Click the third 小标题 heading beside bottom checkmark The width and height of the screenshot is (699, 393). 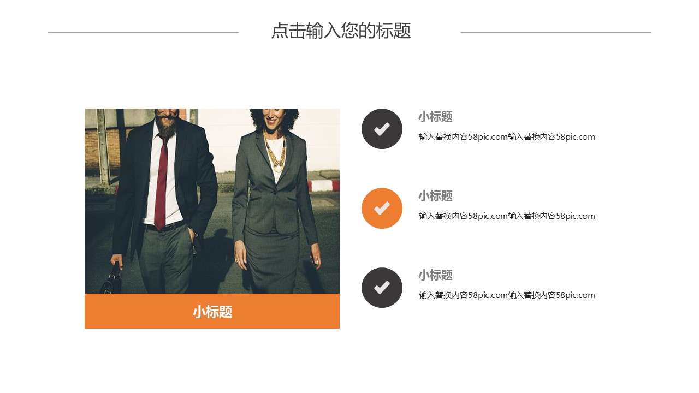coord(436,275)
